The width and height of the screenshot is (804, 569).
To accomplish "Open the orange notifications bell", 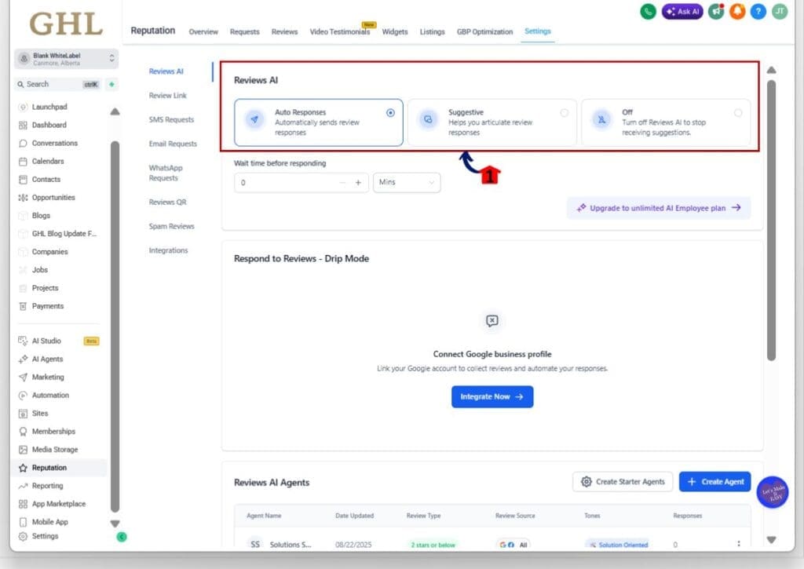I will pyautogui.click(x=737, y=11).
